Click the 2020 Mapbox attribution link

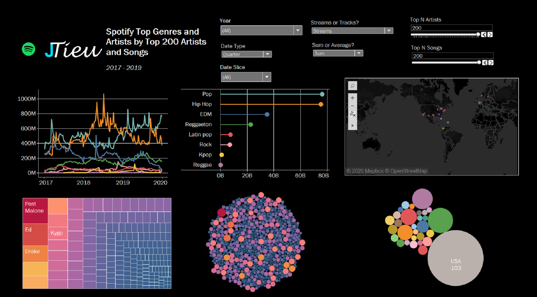[x=365, y=171]
